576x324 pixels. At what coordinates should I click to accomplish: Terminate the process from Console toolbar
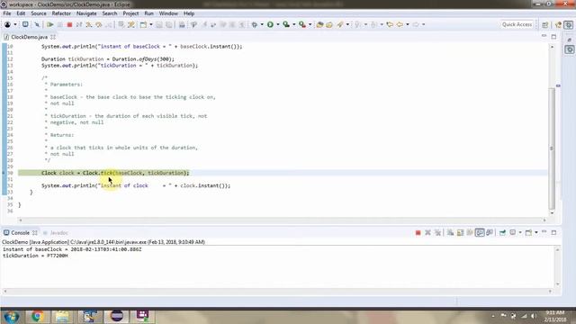click(418, 232)
